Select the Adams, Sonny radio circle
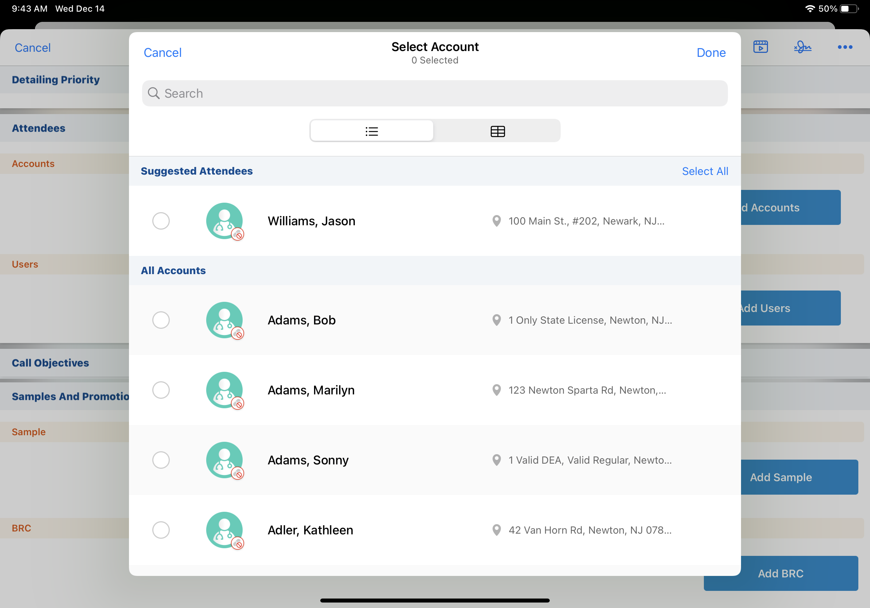This screenshot has width=870, height=608. pos(161,460)
